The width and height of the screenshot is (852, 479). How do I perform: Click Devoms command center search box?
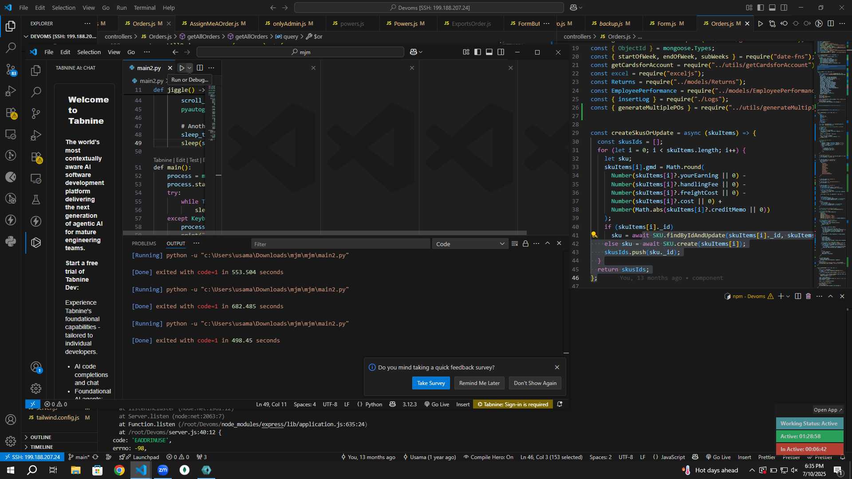pos(429,8)
